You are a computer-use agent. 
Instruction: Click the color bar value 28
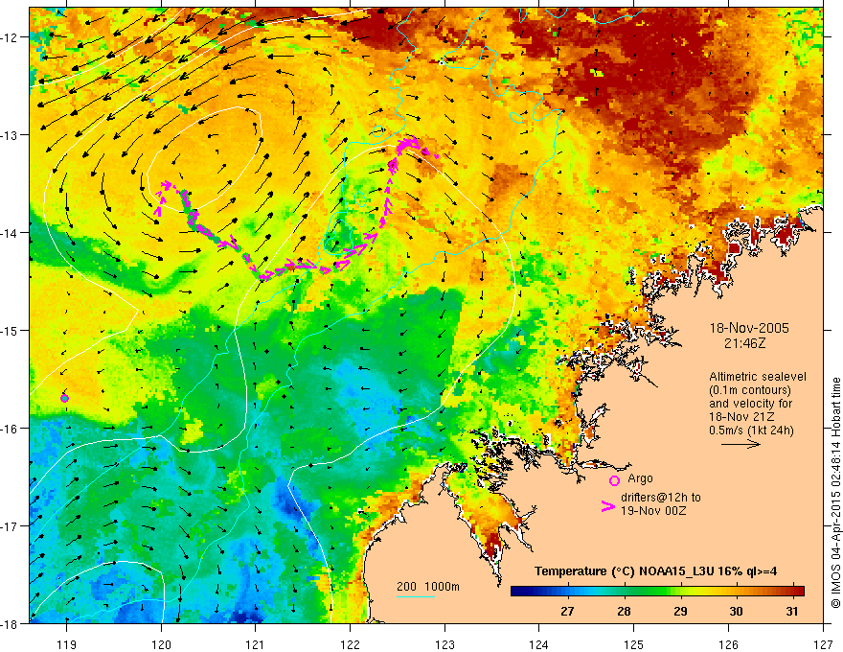(624, 611)
